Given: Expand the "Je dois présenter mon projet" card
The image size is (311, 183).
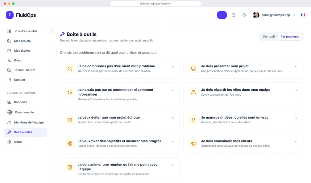Looking at the screenshot, I should [x=296, y=67].
